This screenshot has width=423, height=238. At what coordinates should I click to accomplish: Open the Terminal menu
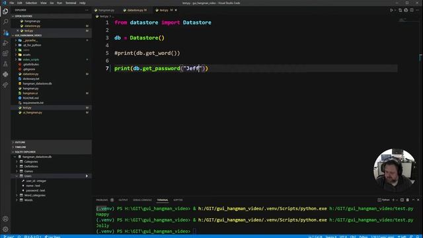(x=71, y=3)
